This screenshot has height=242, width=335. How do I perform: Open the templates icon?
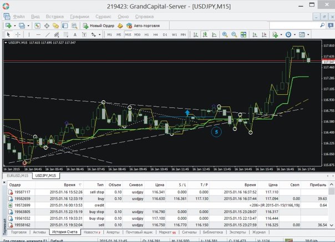point(302,34)
